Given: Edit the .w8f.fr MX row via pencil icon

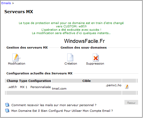Looking at the screenshot, I should (x=127, y=87).
